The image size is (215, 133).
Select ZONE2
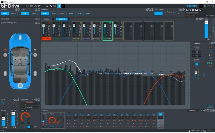(33, 13)
